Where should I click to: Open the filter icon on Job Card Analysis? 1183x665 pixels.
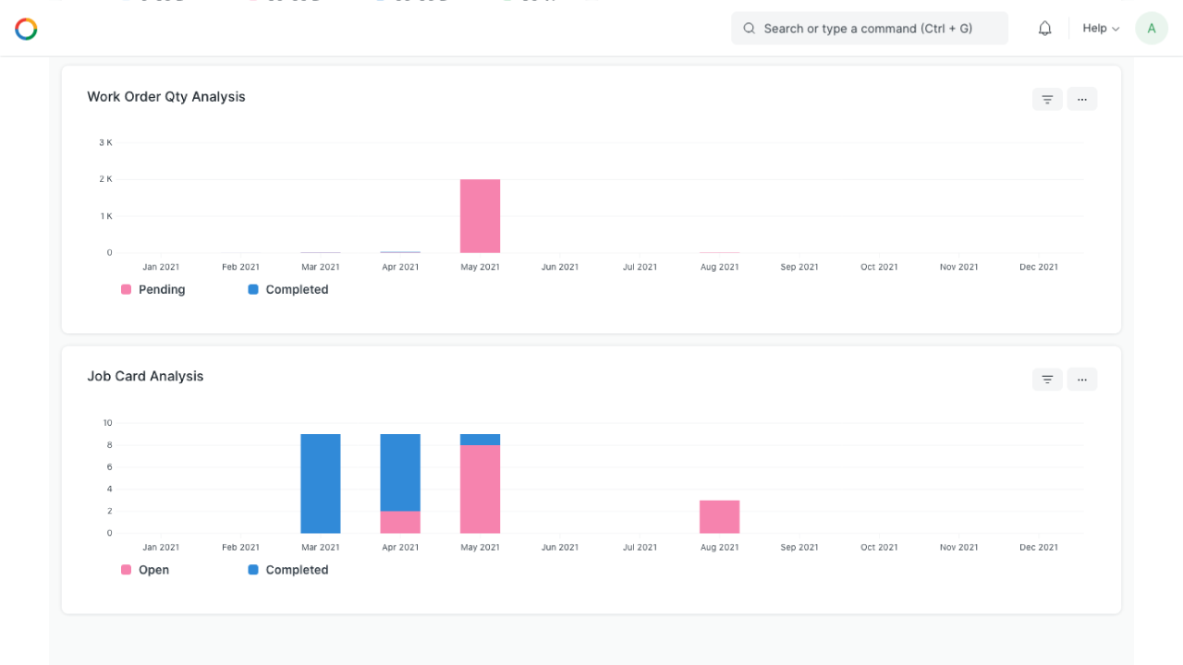[1046, 379]
